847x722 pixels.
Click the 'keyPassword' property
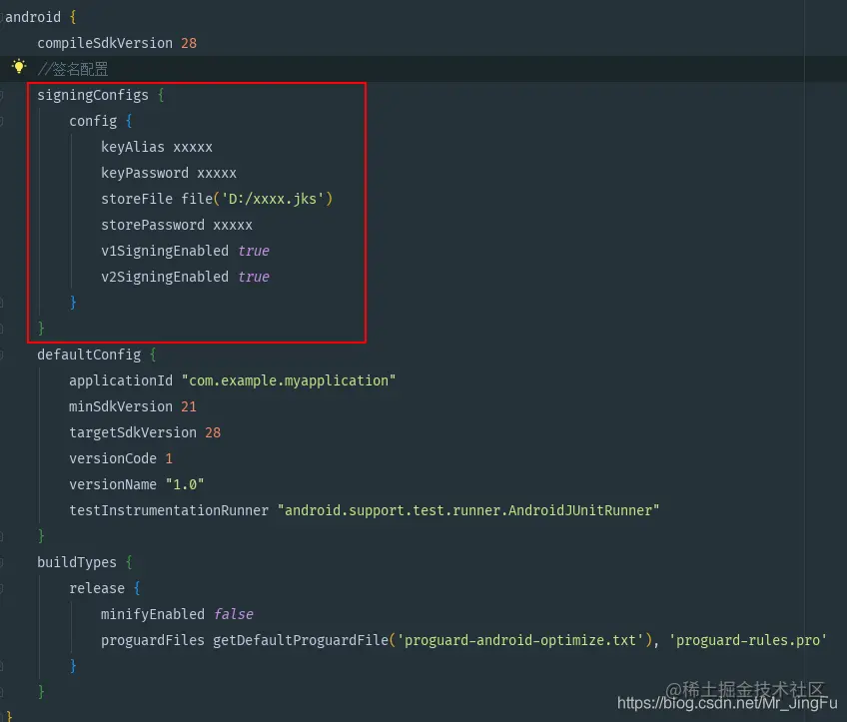145,173
